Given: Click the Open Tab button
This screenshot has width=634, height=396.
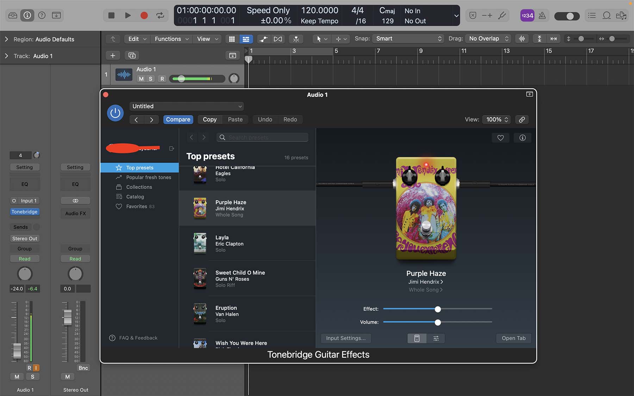Looking at the screenshot, I should pos(513,338).
